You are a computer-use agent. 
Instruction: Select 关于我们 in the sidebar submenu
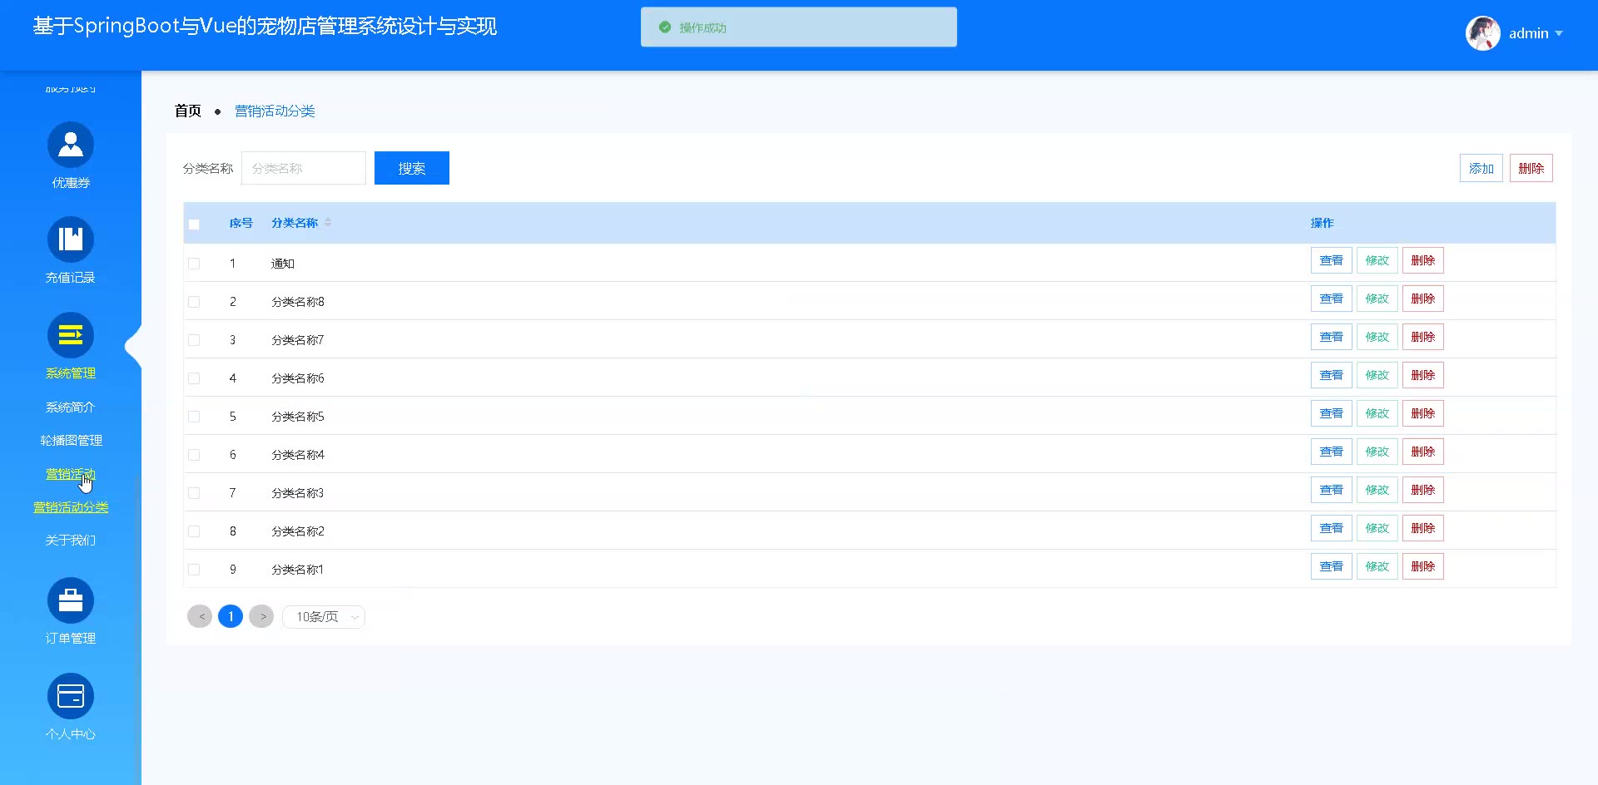pyautogui.click(x=71, y=541)
